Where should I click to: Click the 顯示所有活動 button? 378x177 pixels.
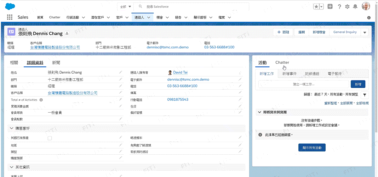click(x=312, y=147)
